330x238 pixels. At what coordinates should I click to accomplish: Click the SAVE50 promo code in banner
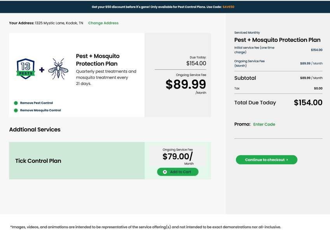click(228, 7)
